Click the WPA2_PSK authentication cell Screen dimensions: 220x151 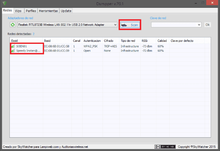pos(90,46)
